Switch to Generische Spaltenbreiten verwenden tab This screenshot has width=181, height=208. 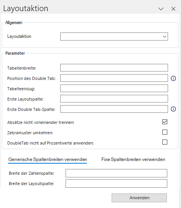coord(48,159)
